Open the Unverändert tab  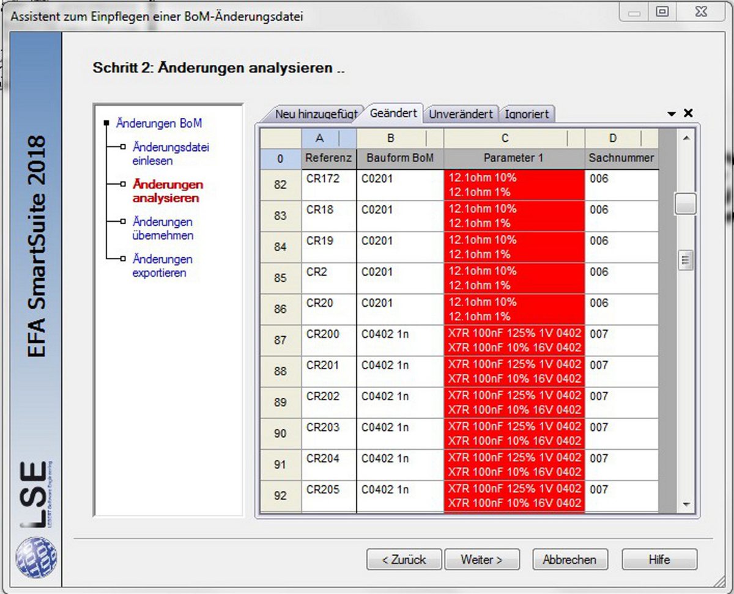pos(461,114)
